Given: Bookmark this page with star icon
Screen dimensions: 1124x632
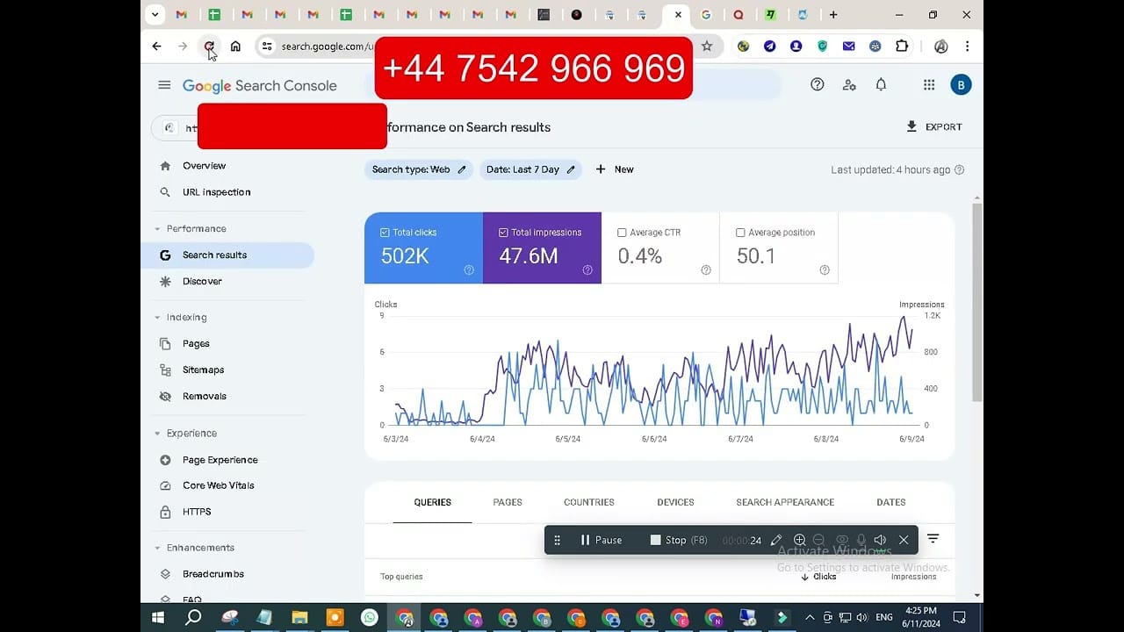Looking at the screenshot, I should coord(707,47).
